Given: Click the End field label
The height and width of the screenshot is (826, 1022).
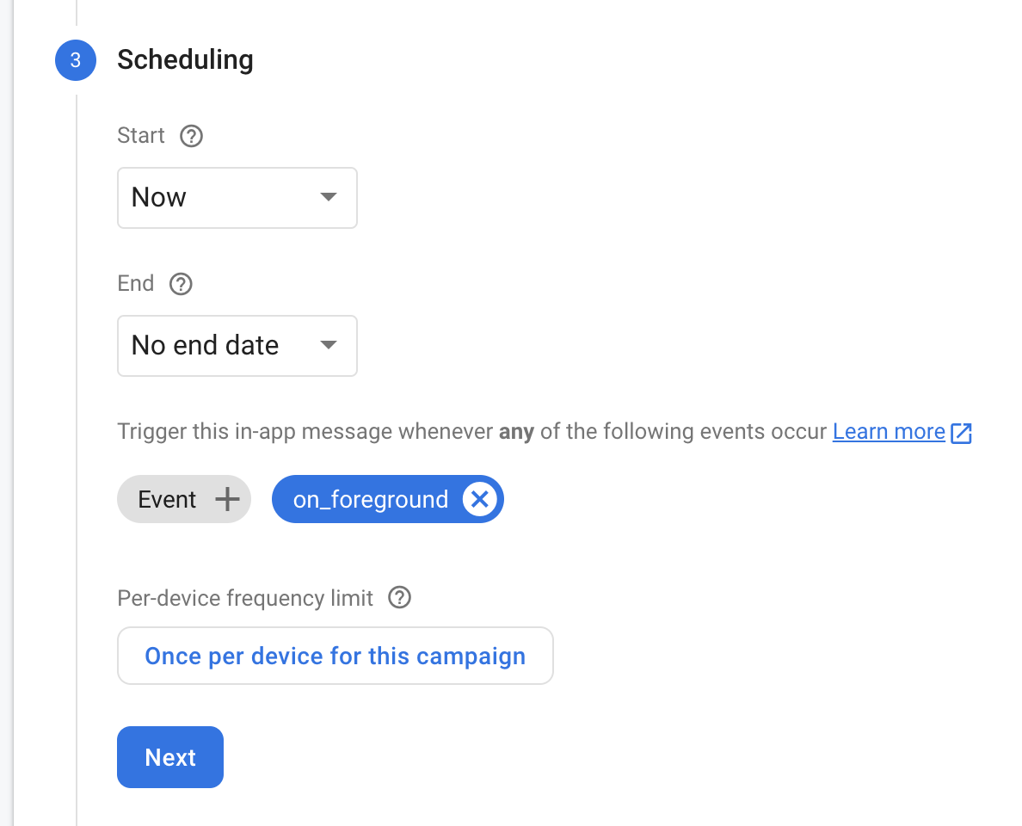Looking at the screenshot, I should [136, 284].
